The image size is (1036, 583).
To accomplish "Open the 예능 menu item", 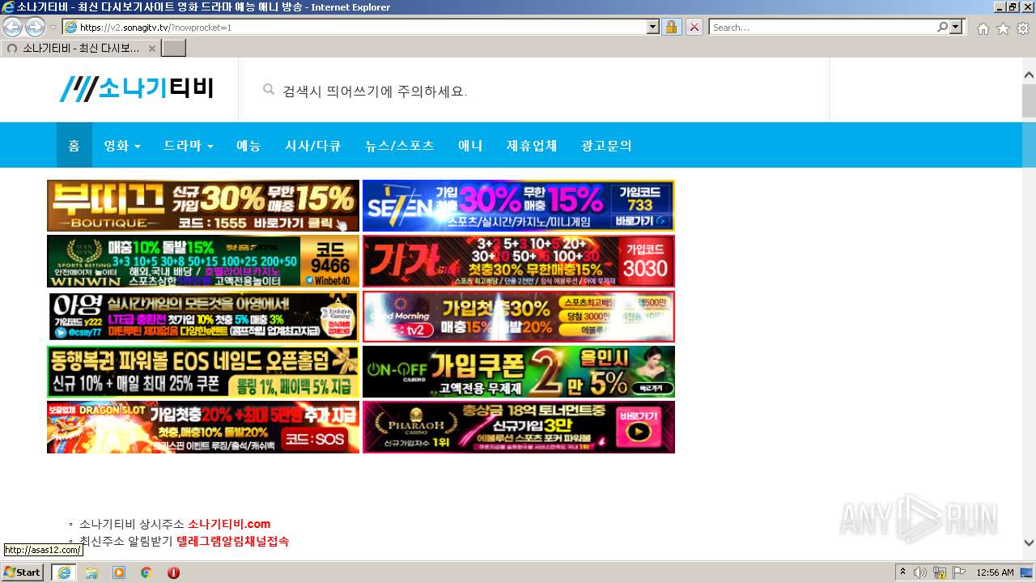I will 248,145.
